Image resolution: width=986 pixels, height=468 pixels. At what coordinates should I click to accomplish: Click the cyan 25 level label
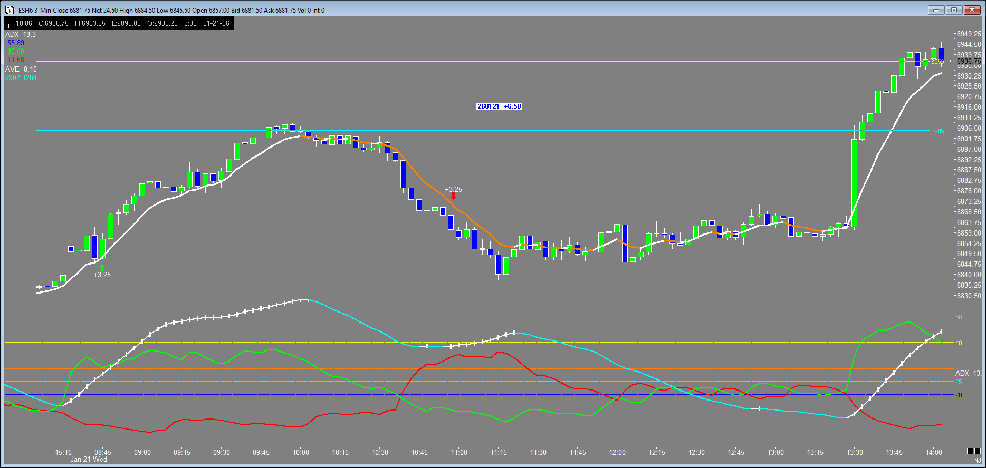coord(959,382)
